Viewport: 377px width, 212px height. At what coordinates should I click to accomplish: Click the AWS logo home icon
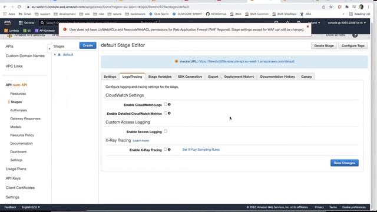[8, 22]
